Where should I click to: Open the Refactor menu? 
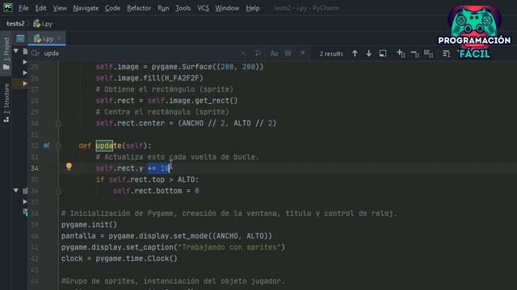tap(139, 8)
